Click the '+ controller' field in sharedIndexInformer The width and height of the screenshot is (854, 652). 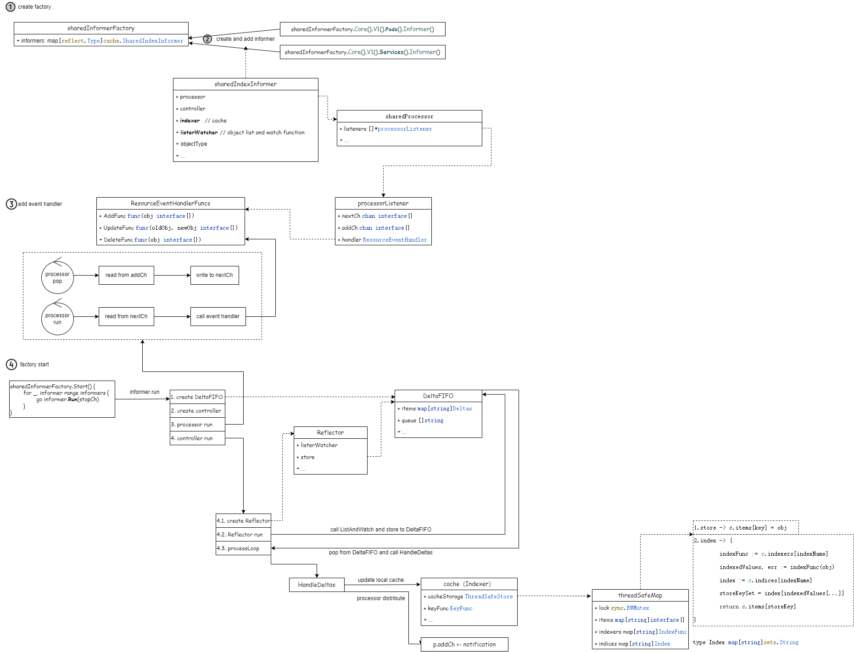click(x=246, y=109)
